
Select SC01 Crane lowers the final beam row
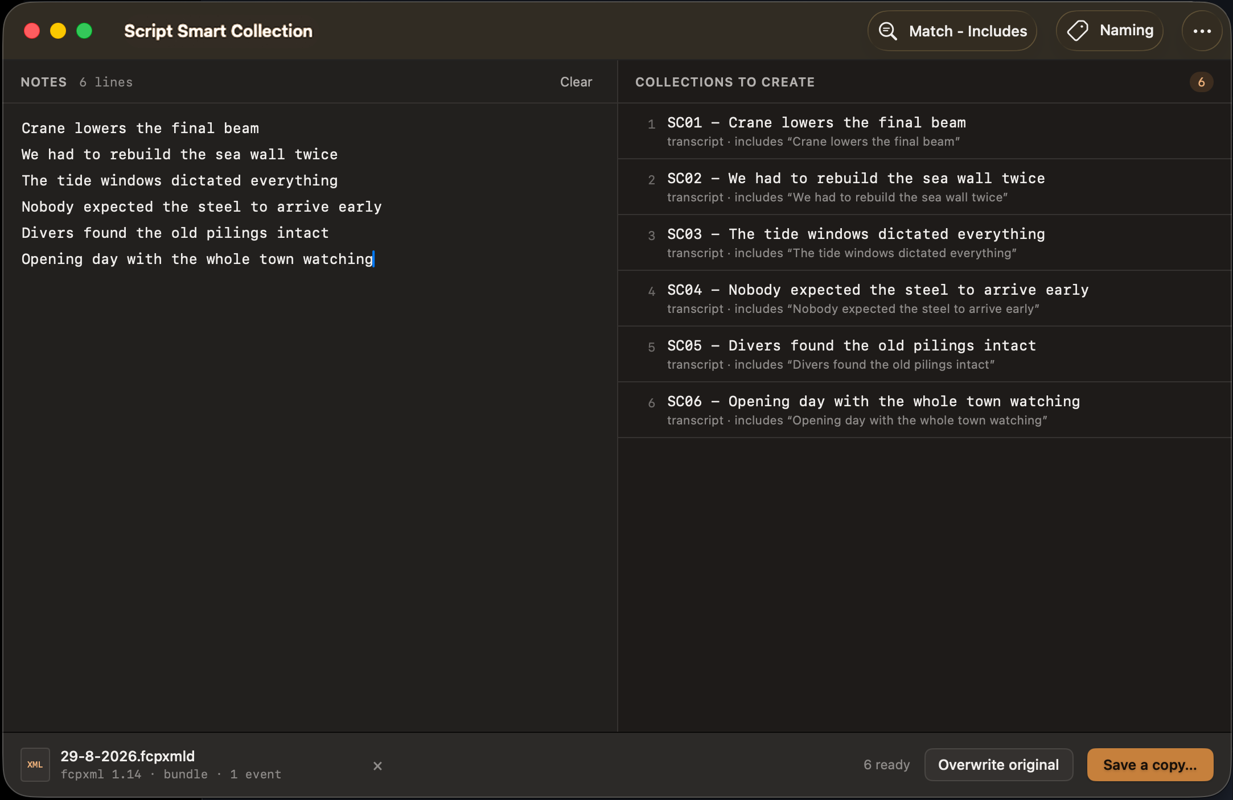(x=925, y=131)
